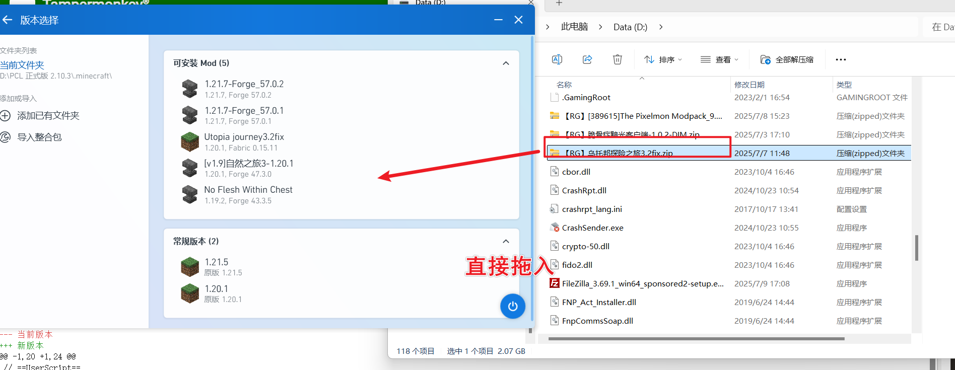Image resolution: width=955 pixels, height=370 pixels.
Task: Click the anvil icon of No Flesh Within Chest
Action: point(190,195)
